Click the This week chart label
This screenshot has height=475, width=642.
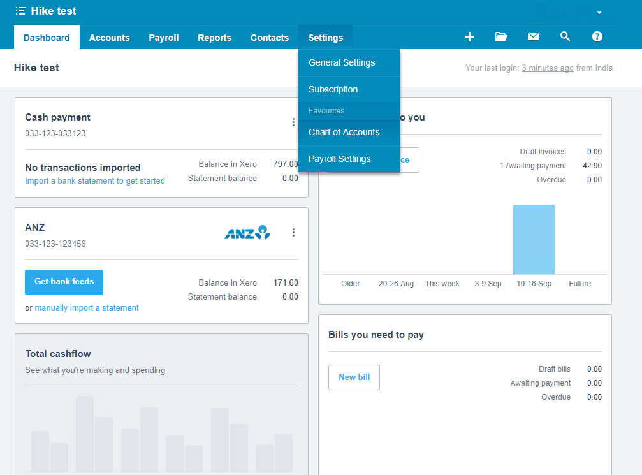pyautogui.click(x=442, y=283)
